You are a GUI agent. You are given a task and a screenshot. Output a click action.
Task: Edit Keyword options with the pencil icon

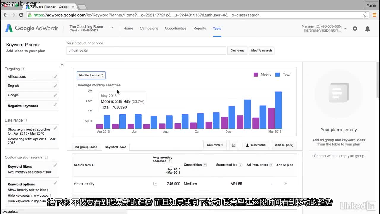point(55,183)
